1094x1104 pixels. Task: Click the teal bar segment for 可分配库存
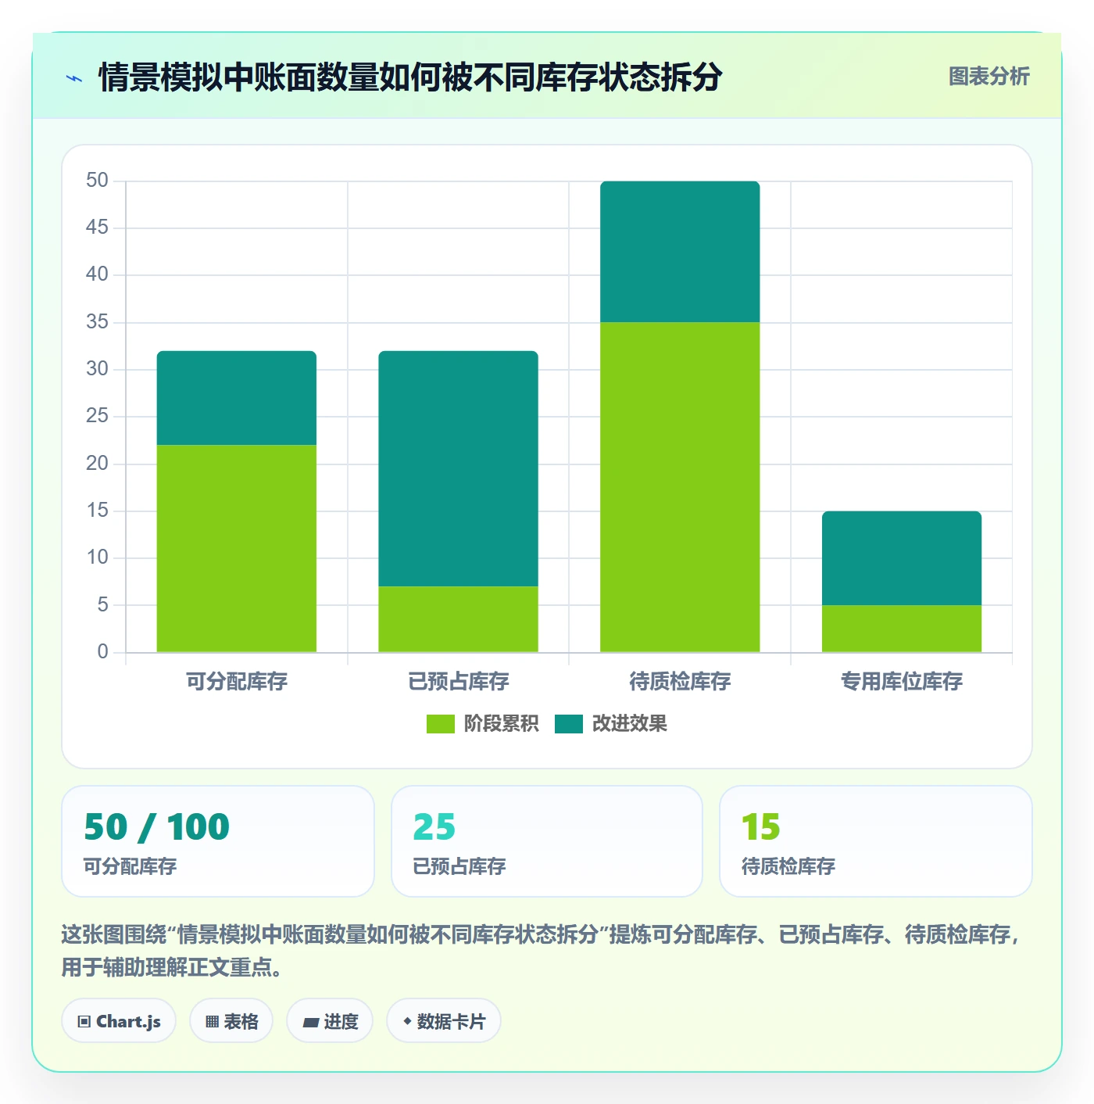(237, 398)
